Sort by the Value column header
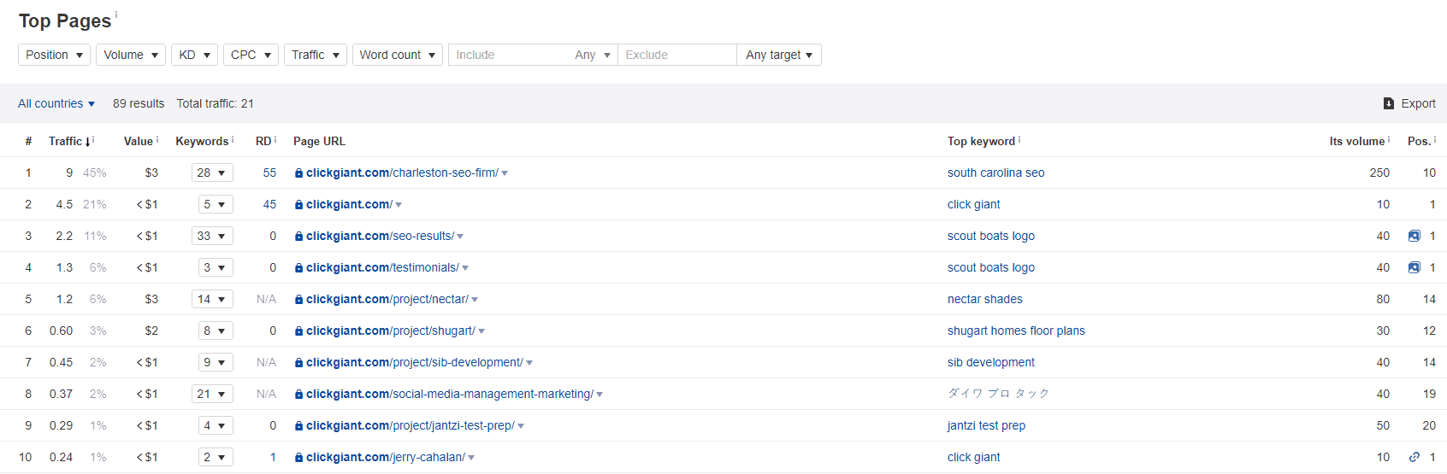This screenshot has height=474, width=1447. tap(139, 141)
